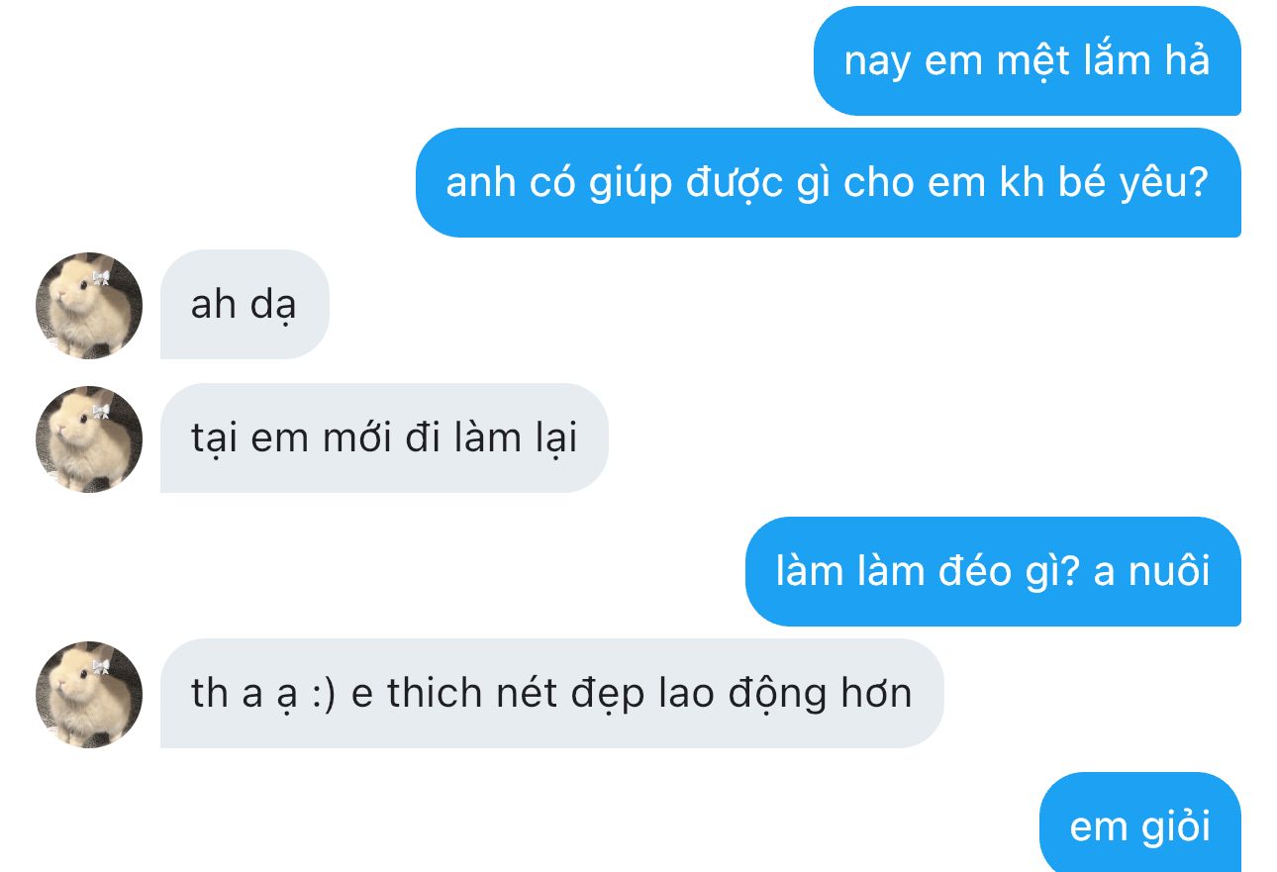The height and width of the screenshot is (872, 1277).
Task: Click the ':)' smiley in the gray message
Action: [x=322, y=695]
